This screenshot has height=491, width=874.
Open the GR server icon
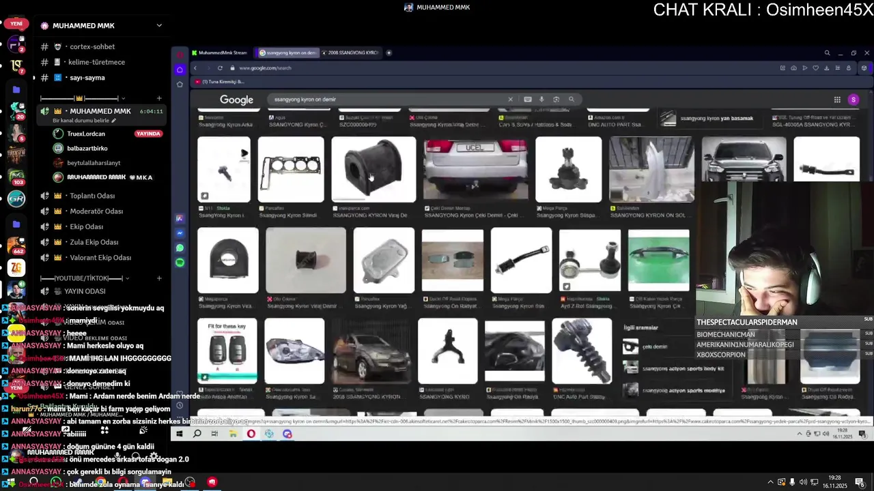pyautogui.click(x=16, y=199)
